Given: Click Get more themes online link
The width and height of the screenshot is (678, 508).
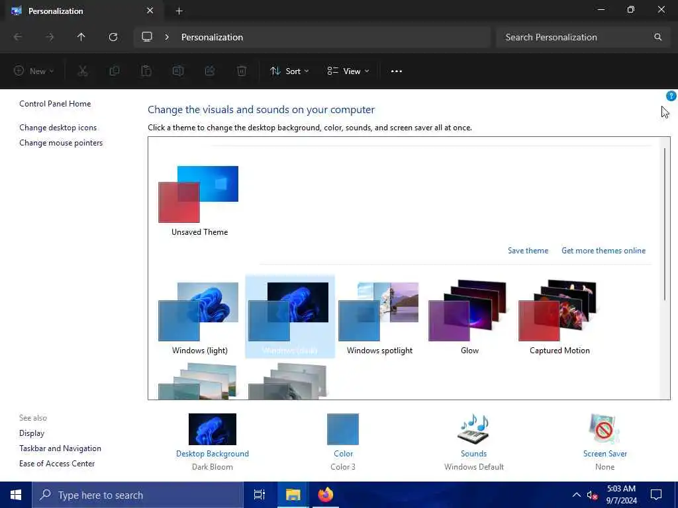Looking at the screenshot, I should (603, 251).
